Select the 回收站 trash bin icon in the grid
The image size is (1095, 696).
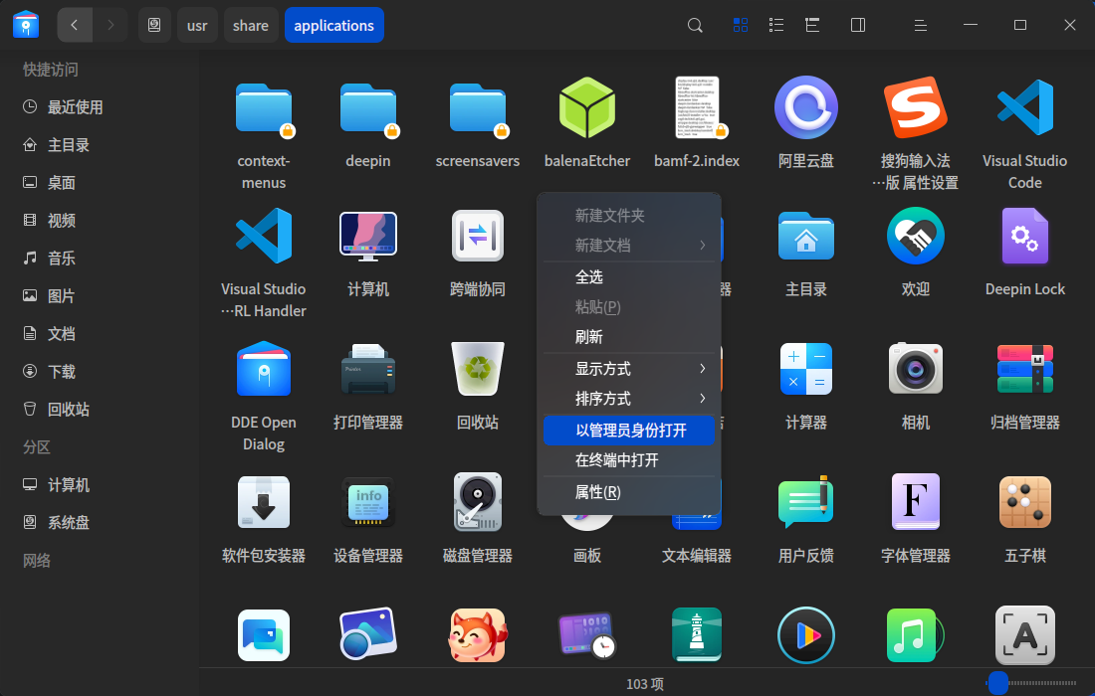[478, 369]
